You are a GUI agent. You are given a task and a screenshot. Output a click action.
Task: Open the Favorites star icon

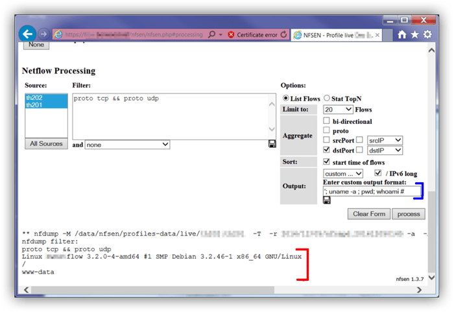(x=415, y=34)
